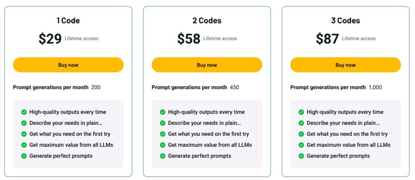Click checkmark beside High-quality outputs in 3 Codes plan
The height and width of the screenshot is (180, 415).
[302, 112]
